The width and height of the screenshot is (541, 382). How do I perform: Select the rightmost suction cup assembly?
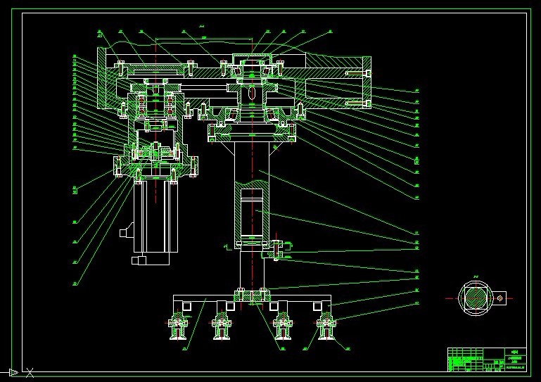pos(326,325)
